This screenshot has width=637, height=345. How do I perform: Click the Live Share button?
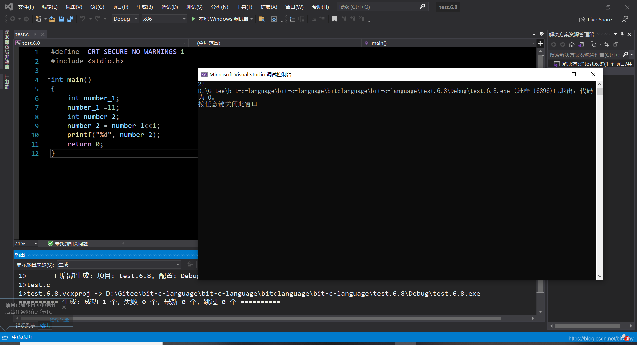pyautogui.click(x=596, y=20)
